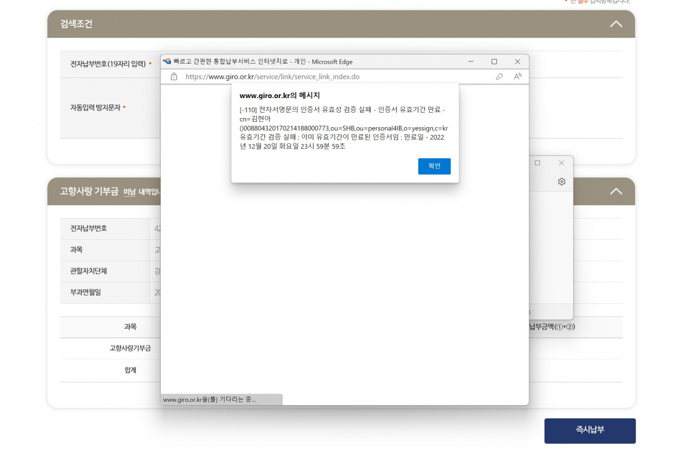Image resolution: width=690 pixels, height=464 pixels.
Task: Select the 전자납부번호(19자리 입력) label
Action: (108, 64)
